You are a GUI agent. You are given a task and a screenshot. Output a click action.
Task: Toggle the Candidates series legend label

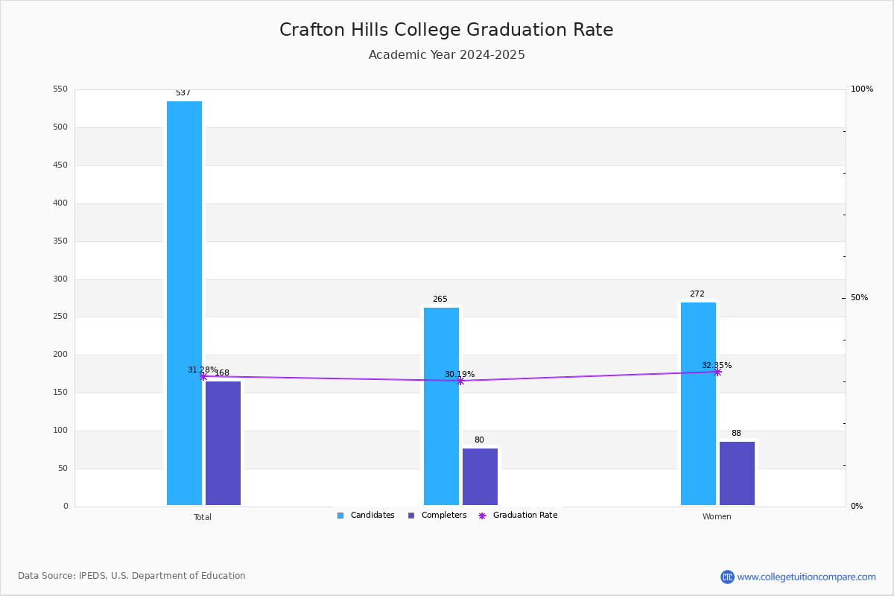pos(372,516)
